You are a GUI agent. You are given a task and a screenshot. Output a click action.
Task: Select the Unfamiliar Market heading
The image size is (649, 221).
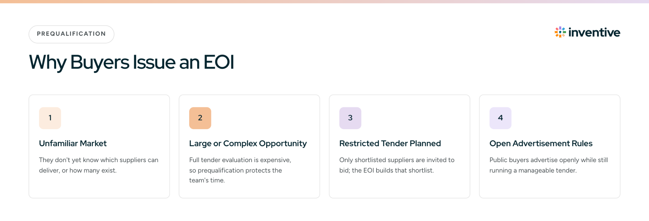click(73, 143)
